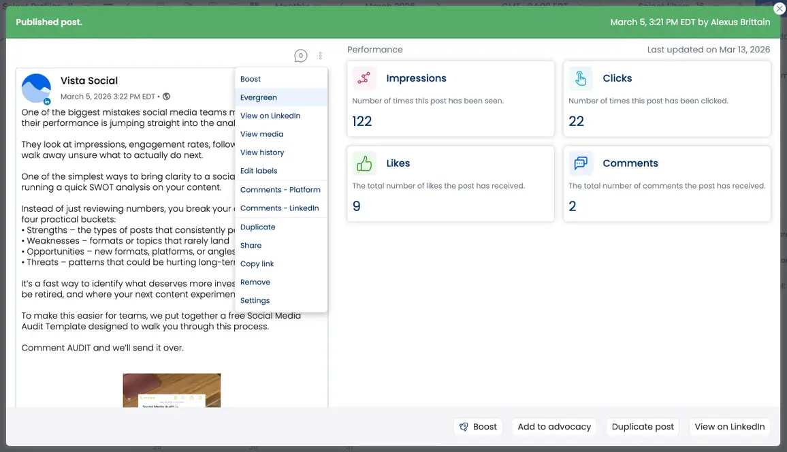Click Remove in the post menu
The width and height of the screenshot is (787, 452).
pos(255,282)
